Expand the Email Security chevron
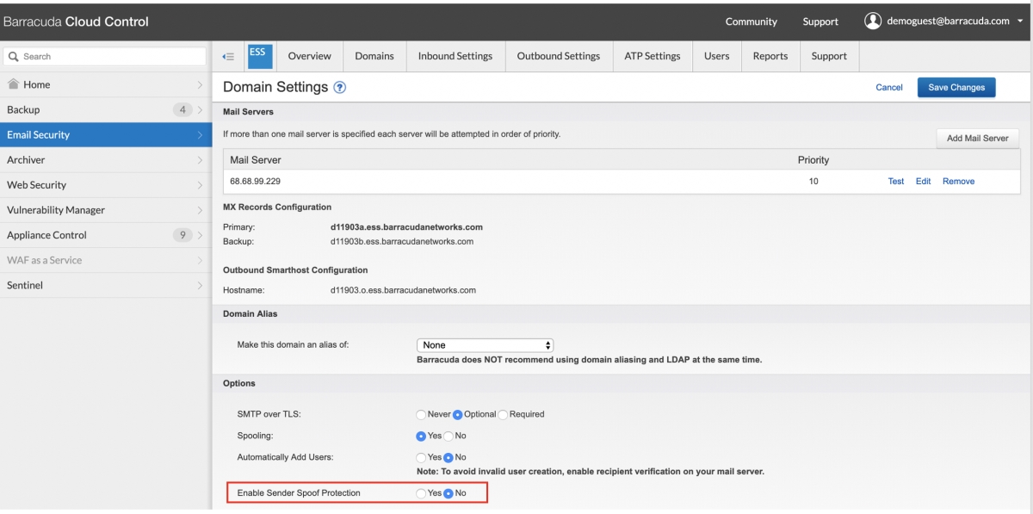 coord(200,134)
